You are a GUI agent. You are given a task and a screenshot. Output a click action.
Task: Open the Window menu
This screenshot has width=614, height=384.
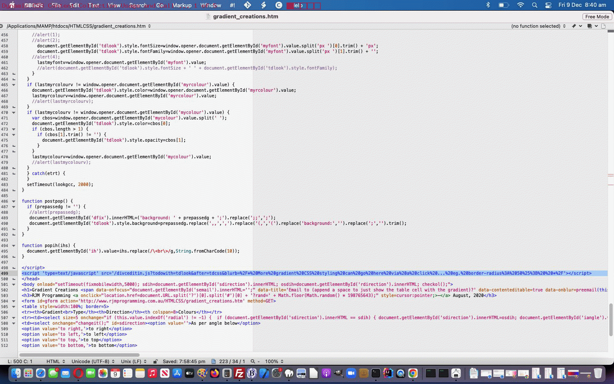[211, 5]
